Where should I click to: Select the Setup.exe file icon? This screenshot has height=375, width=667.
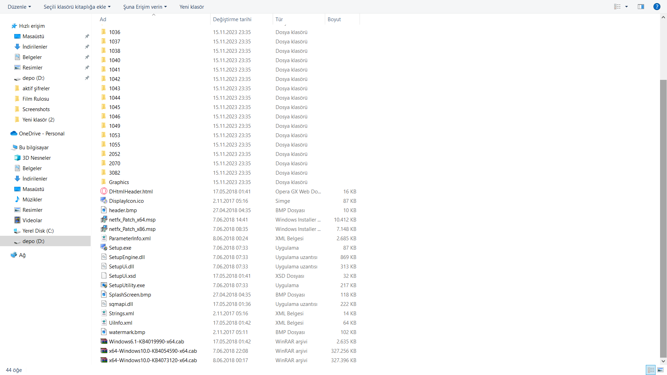coord(104,248)
